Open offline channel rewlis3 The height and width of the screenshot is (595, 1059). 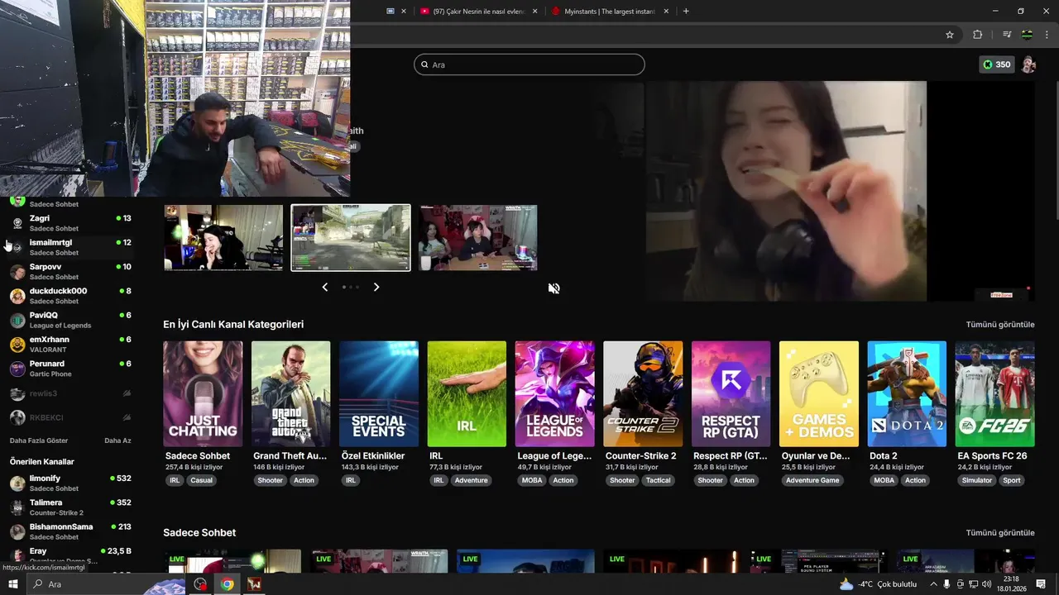pyautogui.click(x=70, y=393)
